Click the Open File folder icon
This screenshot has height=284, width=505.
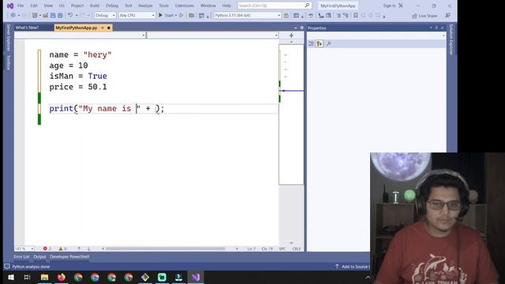click(x=46, y=15)
